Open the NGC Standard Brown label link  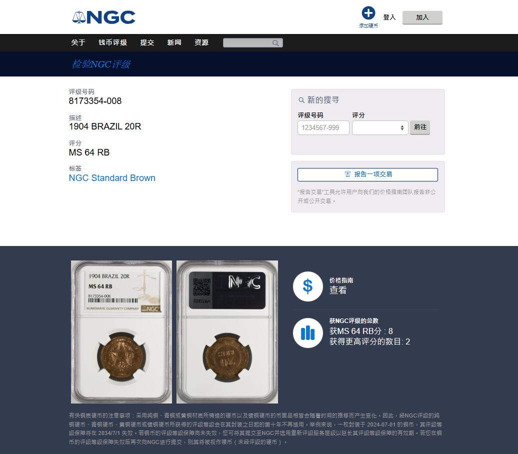coord(112,178)
